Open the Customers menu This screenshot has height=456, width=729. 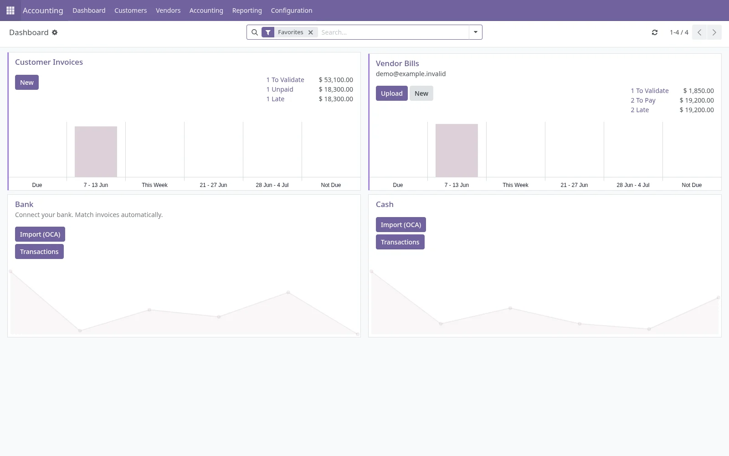click(130, 10)
